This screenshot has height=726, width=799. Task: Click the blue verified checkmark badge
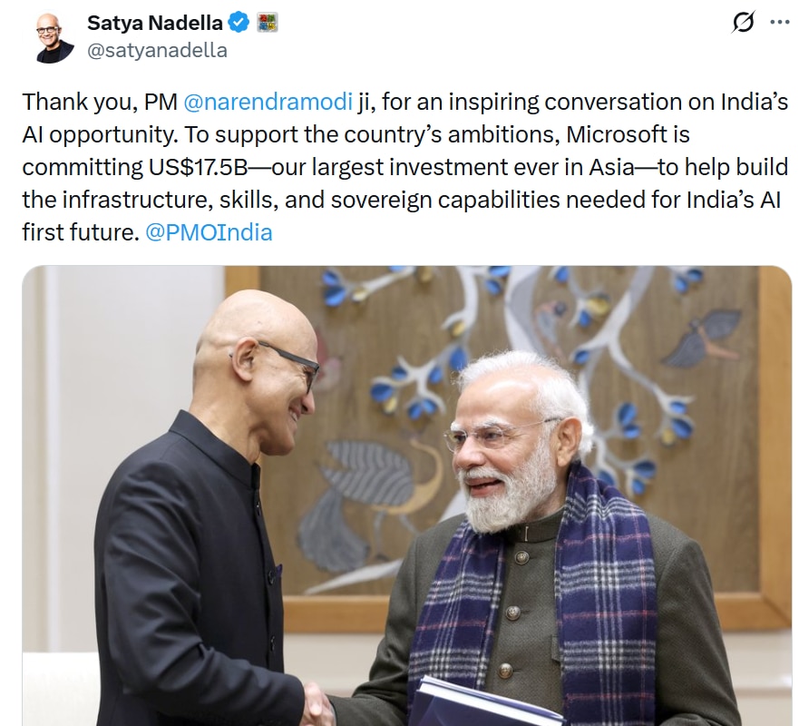(x=239, y=22)
